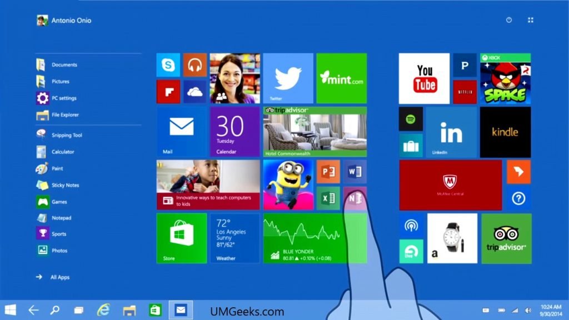Open the Twitter tile

click(287, 78)
